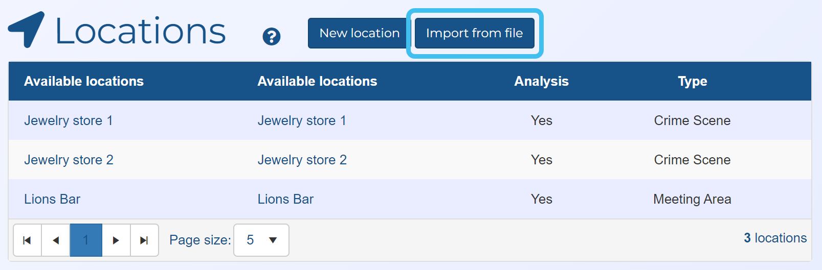The image size is (822, 270).
Task: Click the Locations arrow icon
Action: click(x=27, y=30)
